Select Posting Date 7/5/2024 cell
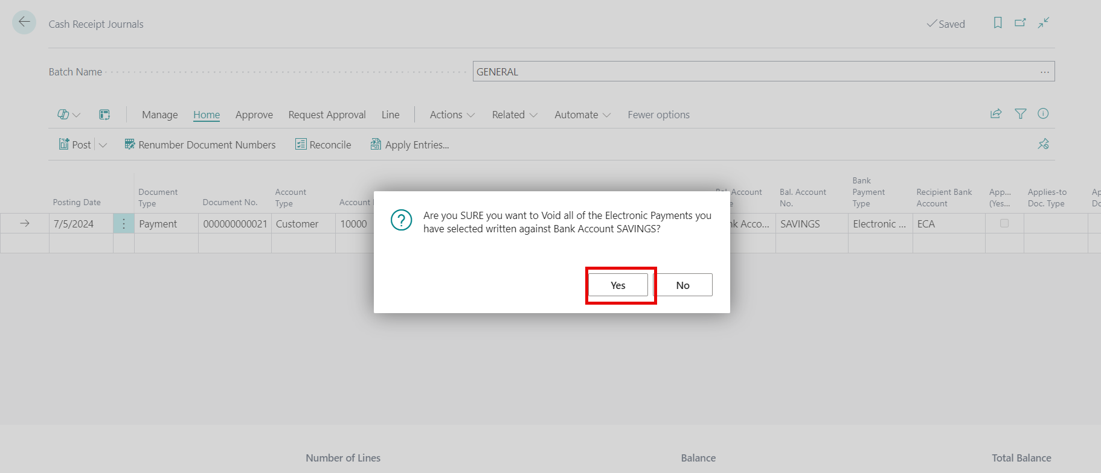 [81, 223]
